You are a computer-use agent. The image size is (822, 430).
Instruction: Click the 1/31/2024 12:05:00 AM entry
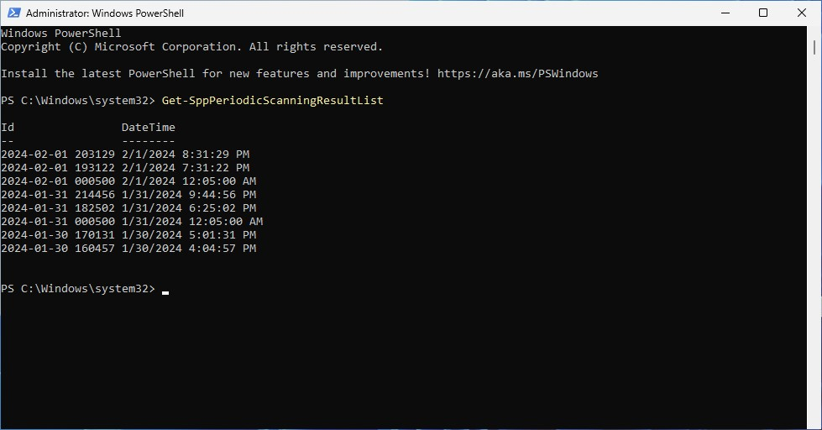tap(192, 221)
